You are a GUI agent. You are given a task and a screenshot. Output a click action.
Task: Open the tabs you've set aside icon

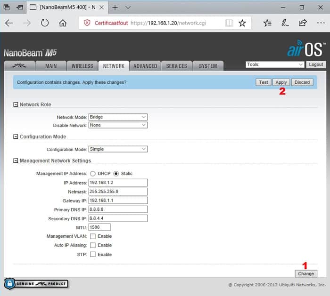[x=7, y=8]
